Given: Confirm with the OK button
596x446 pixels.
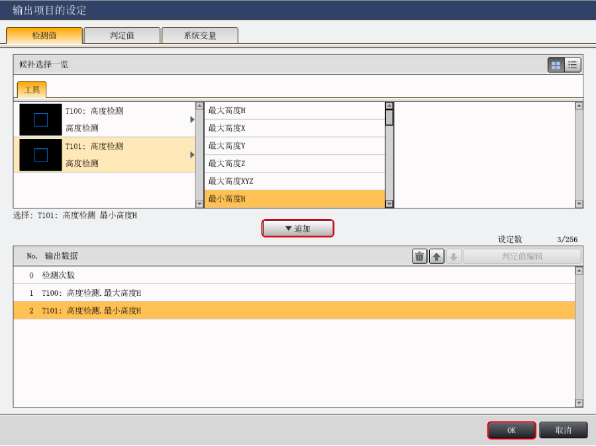Looking at the screenshot, I should pyautogui.click(x=511, y=430).
